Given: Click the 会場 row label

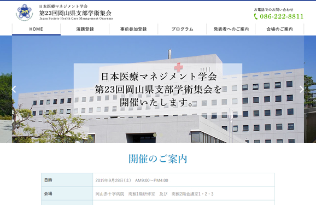Looking at the screenshot, I should click(48, 194).
